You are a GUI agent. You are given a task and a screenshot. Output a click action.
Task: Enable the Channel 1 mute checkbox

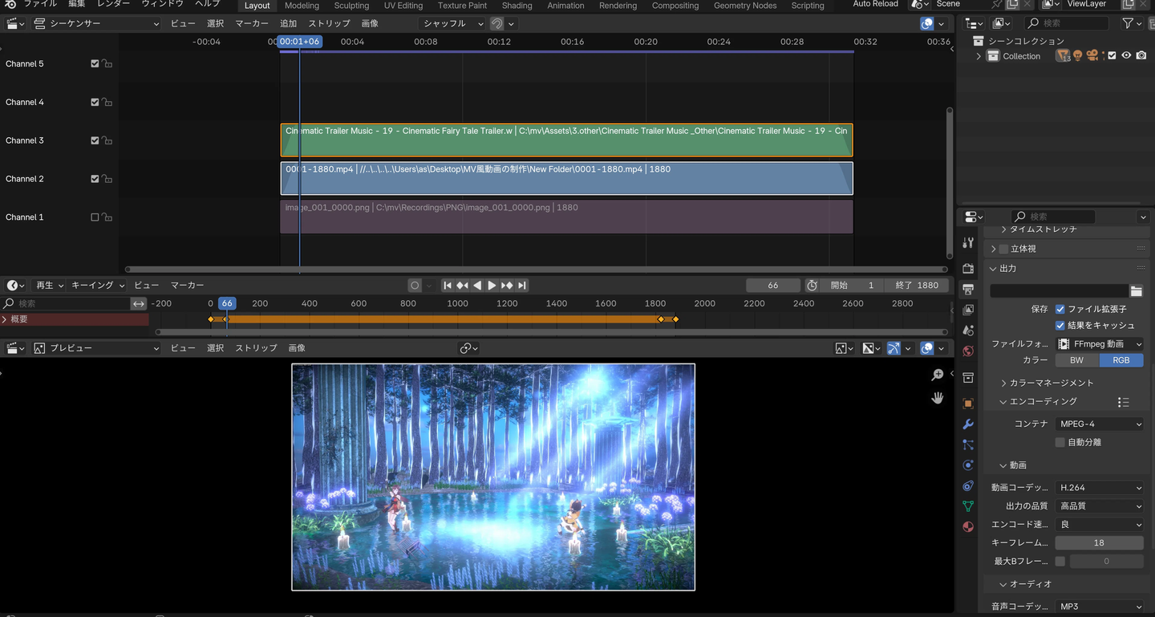coord(95,217)
